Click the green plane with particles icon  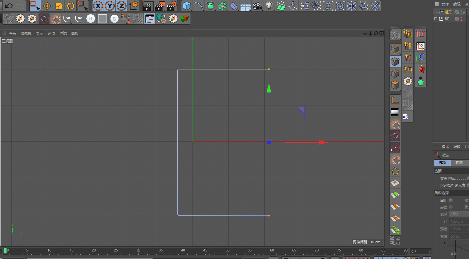(281, 6)
